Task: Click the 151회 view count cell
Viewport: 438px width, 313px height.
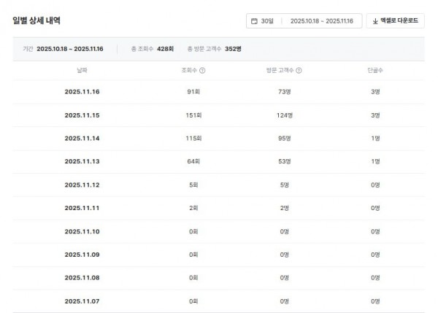Action: click(x=193, y=115)
